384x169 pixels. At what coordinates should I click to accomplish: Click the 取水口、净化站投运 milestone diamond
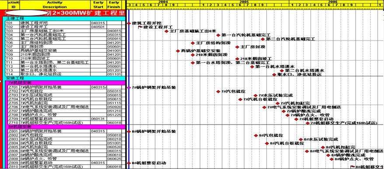click(x=274, y=74)
